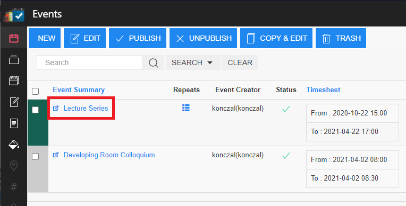Click the repeats list icon for Lecture Series

click(186, 108)
